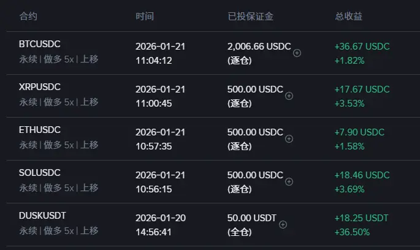Open the SOLUSDC contract
Screen dimensions: 420x250
(x=40, y=173)
